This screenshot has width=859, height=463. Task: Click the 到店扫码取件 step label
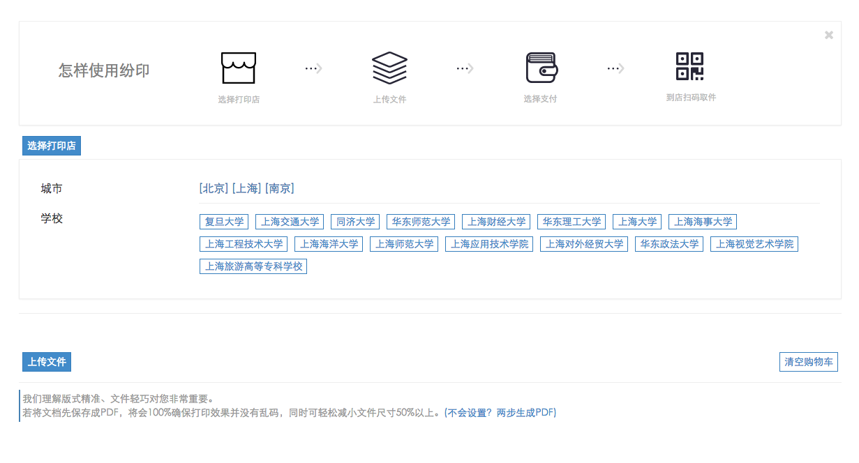coord(691,98)
